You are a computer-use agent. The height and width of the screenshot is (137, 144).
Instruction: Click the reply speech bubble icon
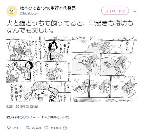click(x=9, y=128)
